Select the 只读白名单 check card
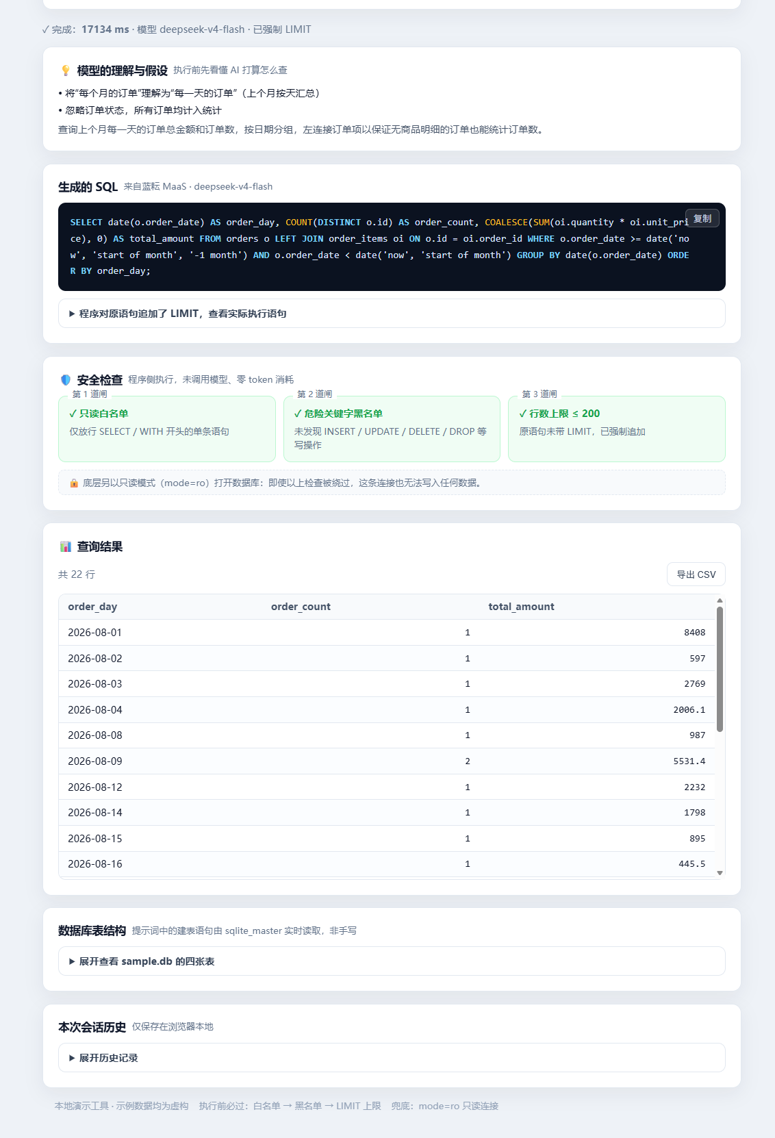The width and height of the screenshot is (775, 1138). coord(167,429)
